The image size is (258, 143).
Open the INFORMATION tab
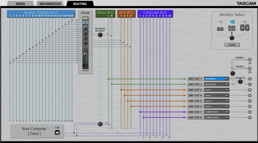pos(50,4)
